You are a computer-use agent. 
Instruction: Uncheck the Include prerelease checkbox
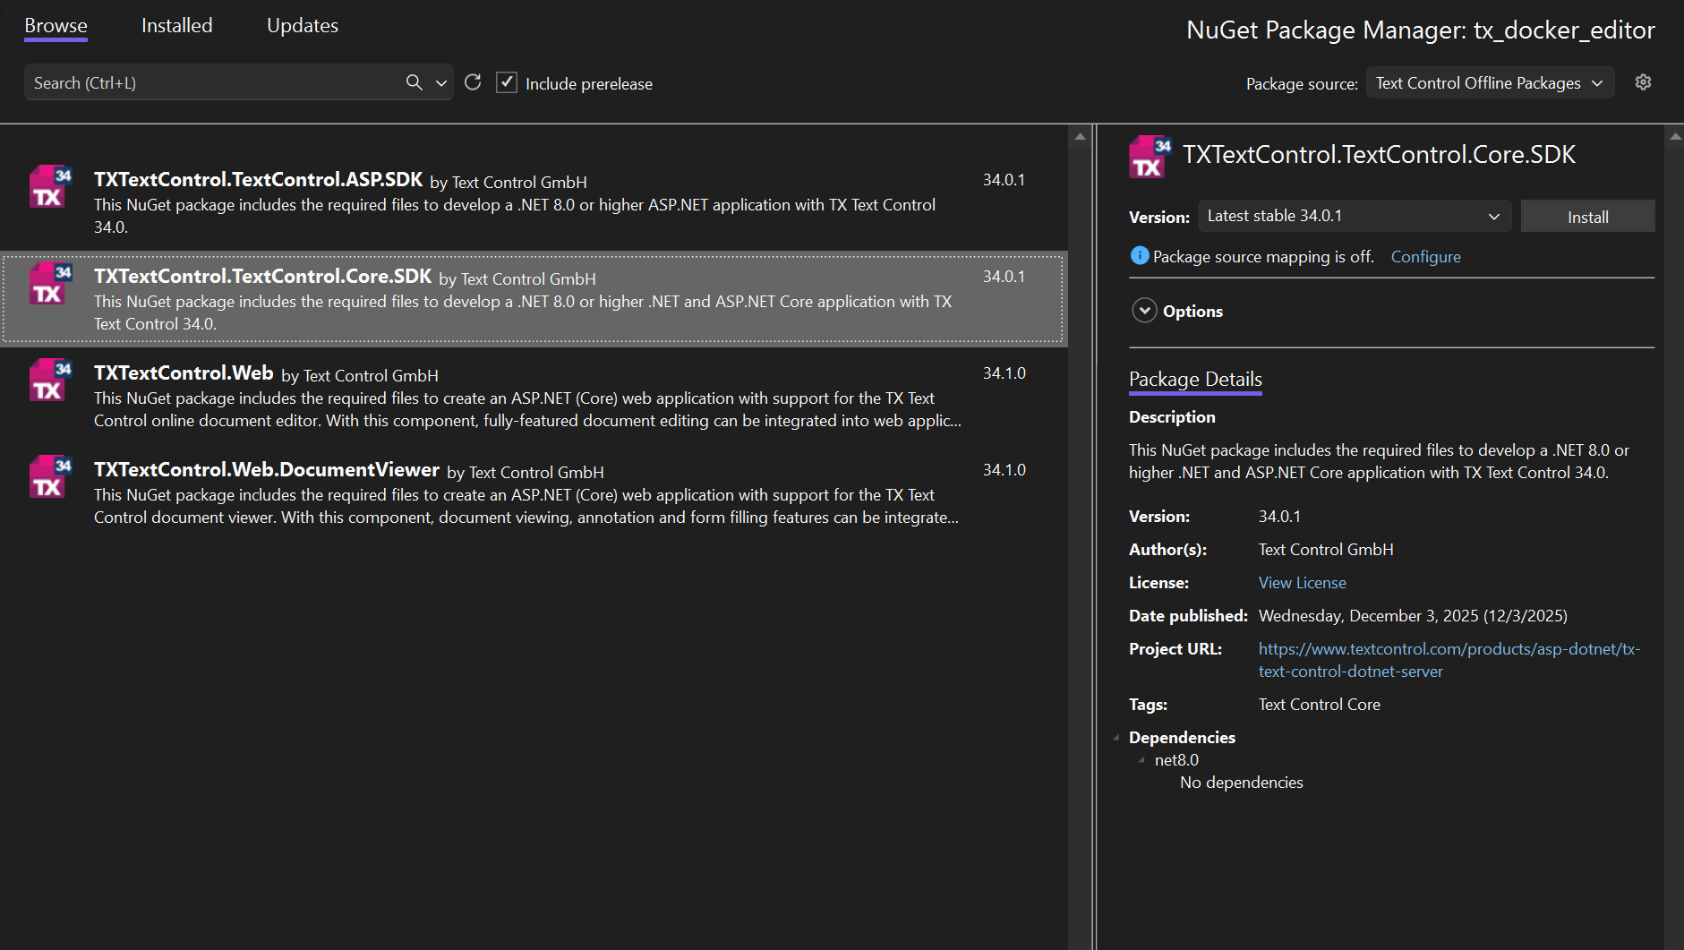click(x=507, y=81)
